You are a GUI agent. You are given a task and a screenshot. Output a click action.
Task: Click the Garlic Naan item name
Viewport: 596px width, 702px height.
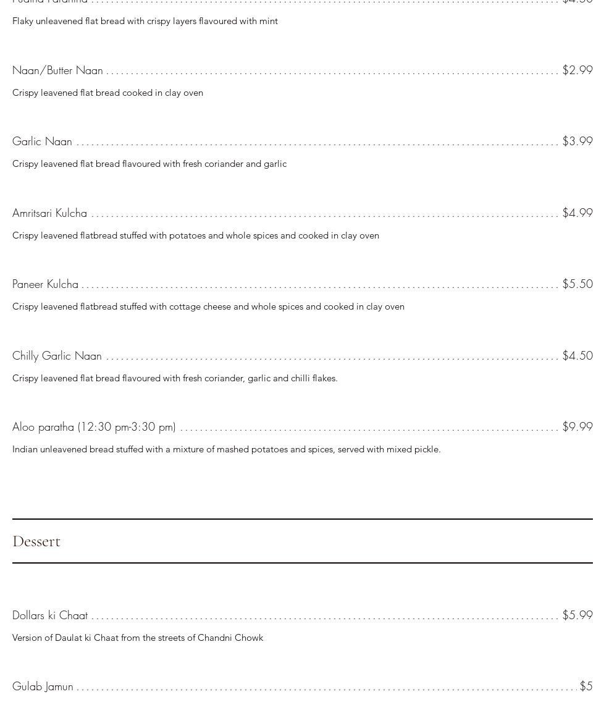click(42, 142)
